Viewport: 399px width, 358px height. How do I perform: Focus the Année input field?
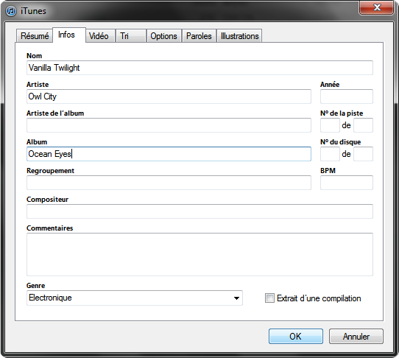[x=347, y=96]
